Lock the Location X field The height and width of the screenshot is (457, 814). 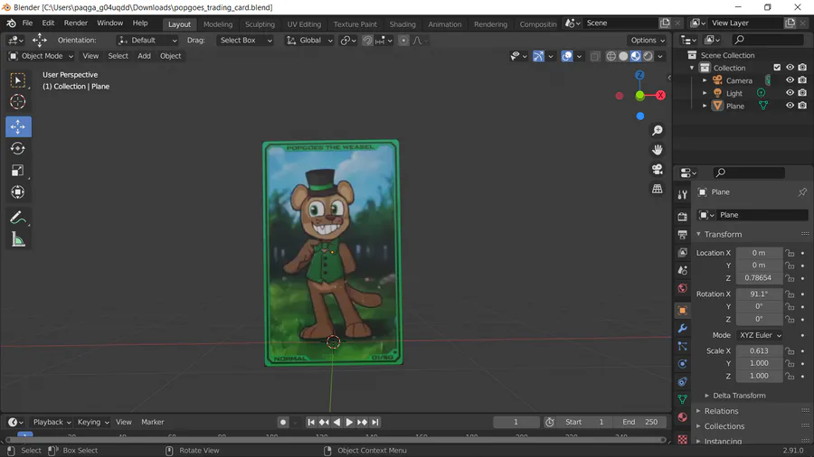(790, 253)
